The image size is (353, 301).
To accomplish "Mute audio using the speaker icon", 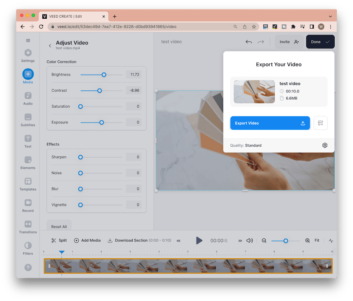I will coord(250,240).
